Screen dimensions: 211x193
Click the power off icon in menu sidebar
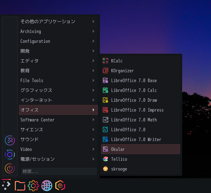coord(10,168)
